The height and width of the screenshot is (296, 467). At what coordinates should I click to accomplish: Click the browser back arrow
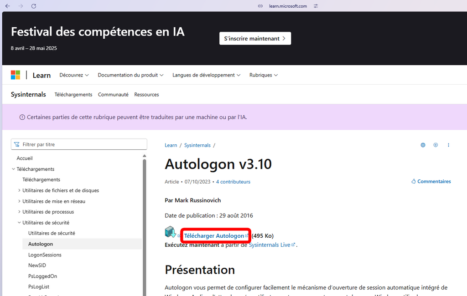(x=8, y=6)
